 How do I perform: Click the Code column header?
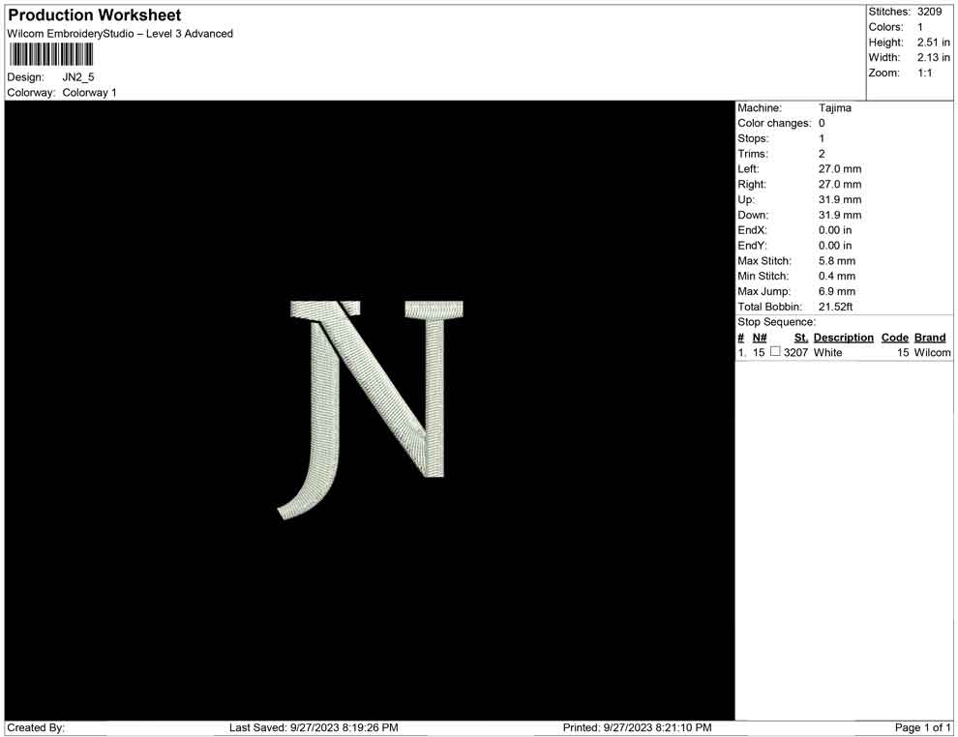coord(894,338)
